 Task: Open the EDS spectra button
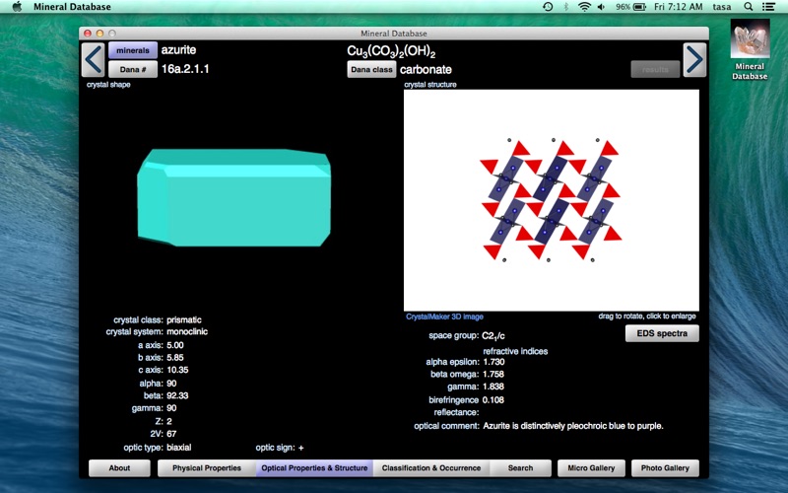click(x=662, y=333)
